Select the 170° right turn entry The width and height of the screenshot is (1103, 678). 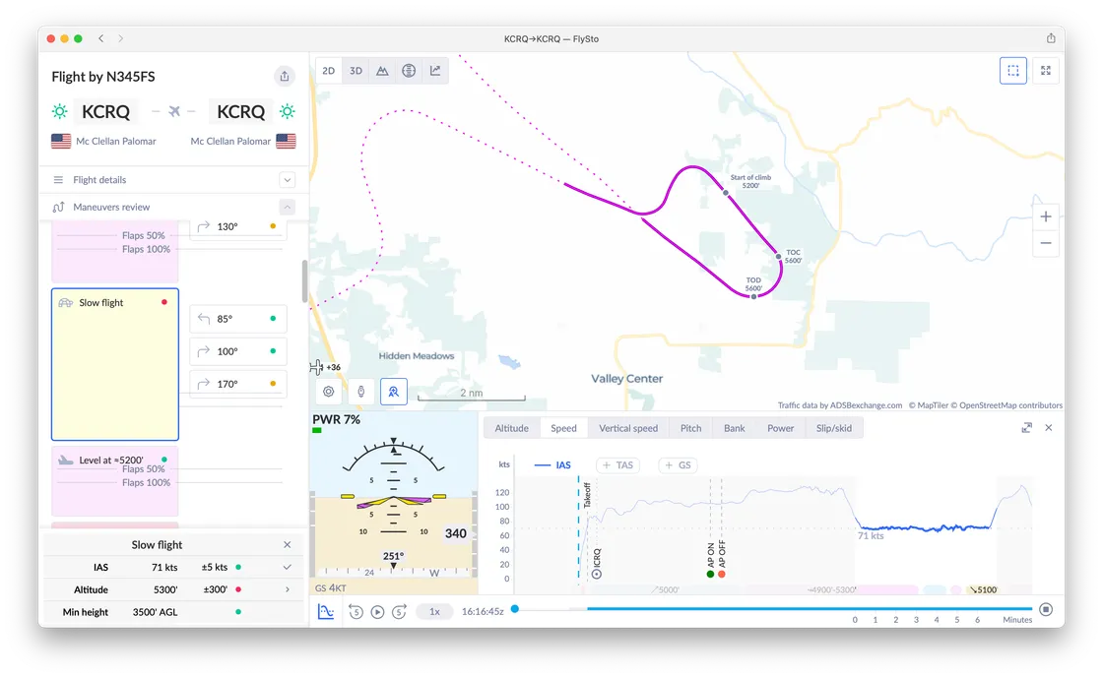237,384
